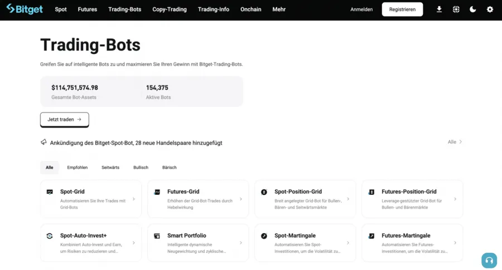Click the Spot-Auto-Invest+ bot icon
Image resolution: width=502 pixels, height=270 pixels.
(50, 236)
